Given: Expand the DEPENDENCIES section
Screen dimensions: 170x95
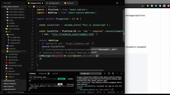Looking at the screenshot, I should coord(9,81).
